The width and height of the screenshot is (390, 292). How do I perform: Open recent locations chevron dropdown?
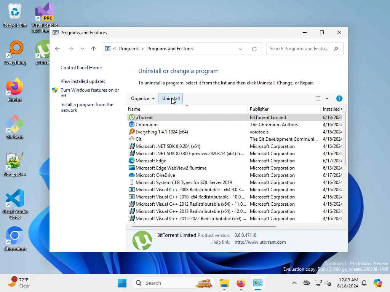pos(82,49)
